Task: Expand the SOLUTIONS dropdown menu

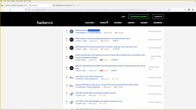Action: click(x=90, y=23)
